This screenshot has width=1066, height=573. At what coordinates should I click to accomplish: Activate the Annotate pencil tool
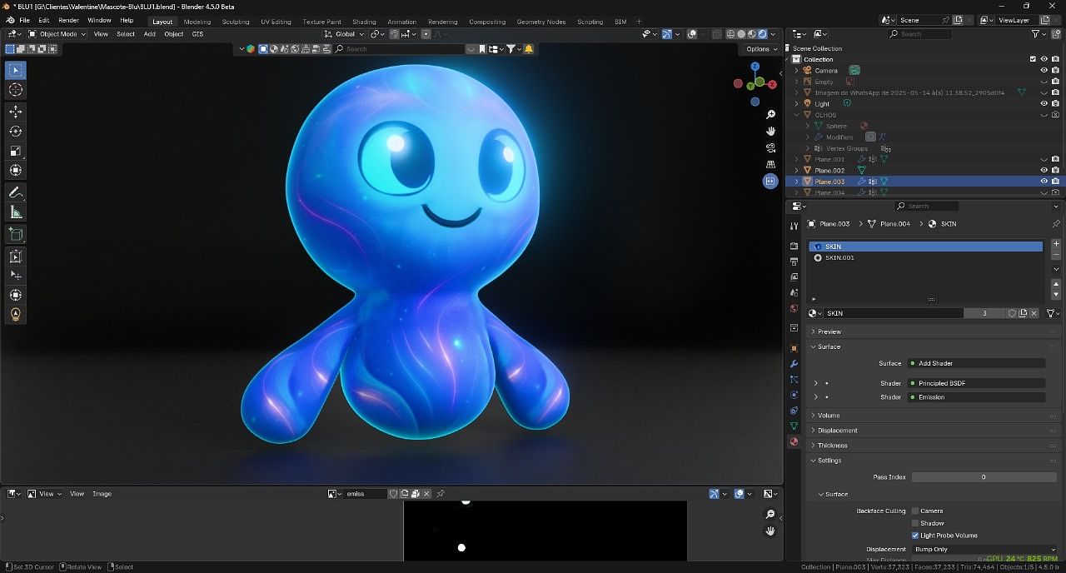[16, 192]
